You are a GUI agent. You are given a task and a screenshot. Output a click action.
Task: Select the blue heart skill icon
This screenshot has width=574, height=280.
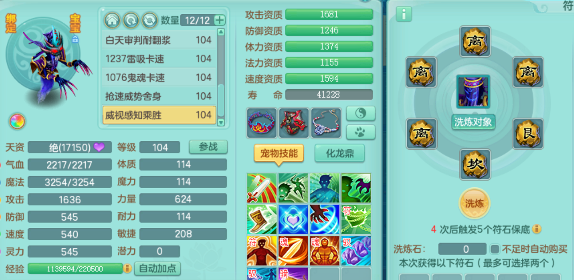pos(293,219)
